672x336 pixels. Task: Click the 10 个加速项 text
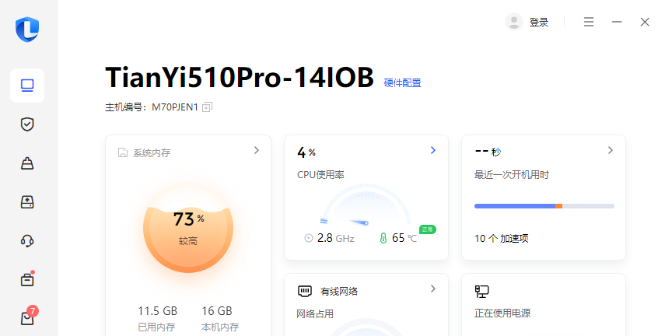point(502,238)
